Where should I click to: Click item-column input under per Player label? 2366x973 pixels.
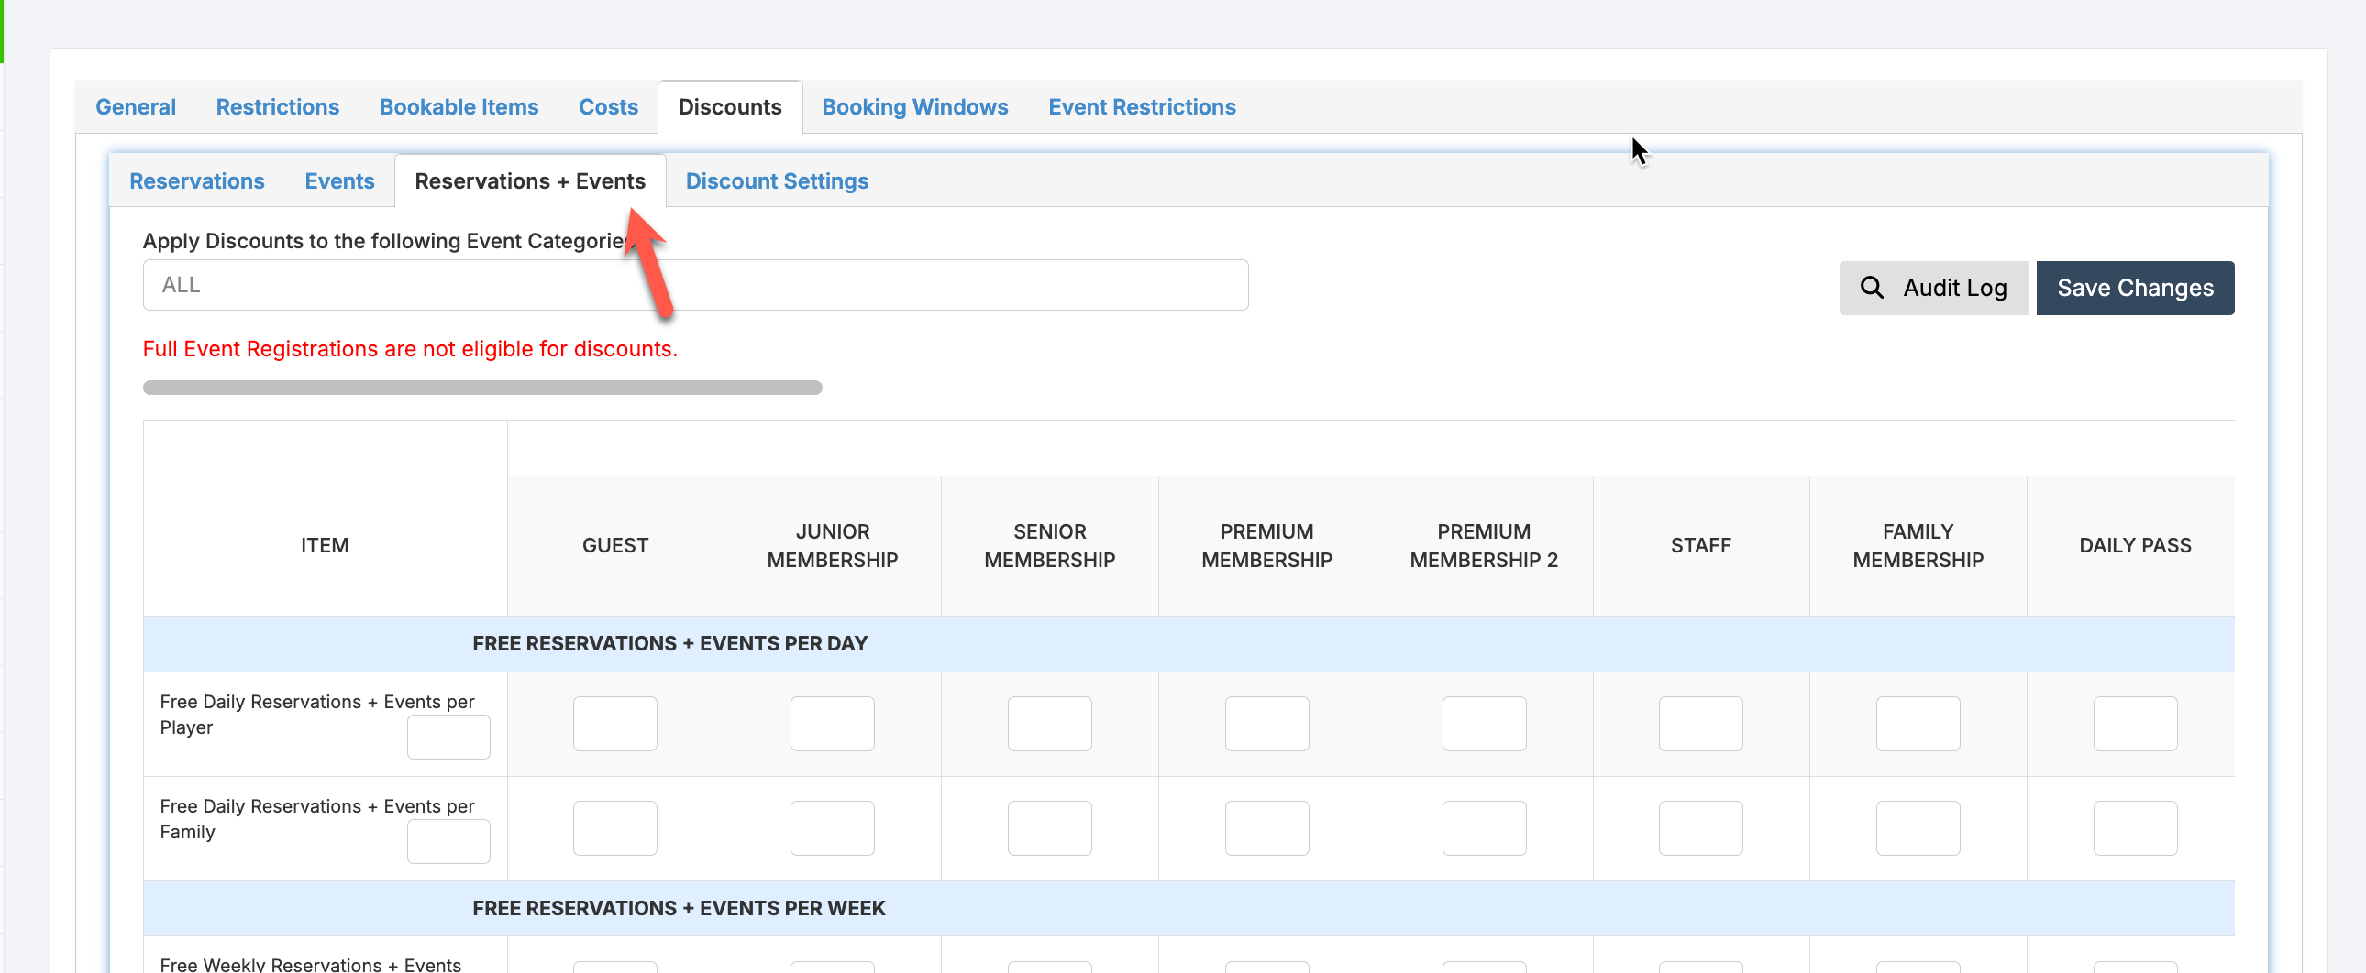click(x=448, y=737)
